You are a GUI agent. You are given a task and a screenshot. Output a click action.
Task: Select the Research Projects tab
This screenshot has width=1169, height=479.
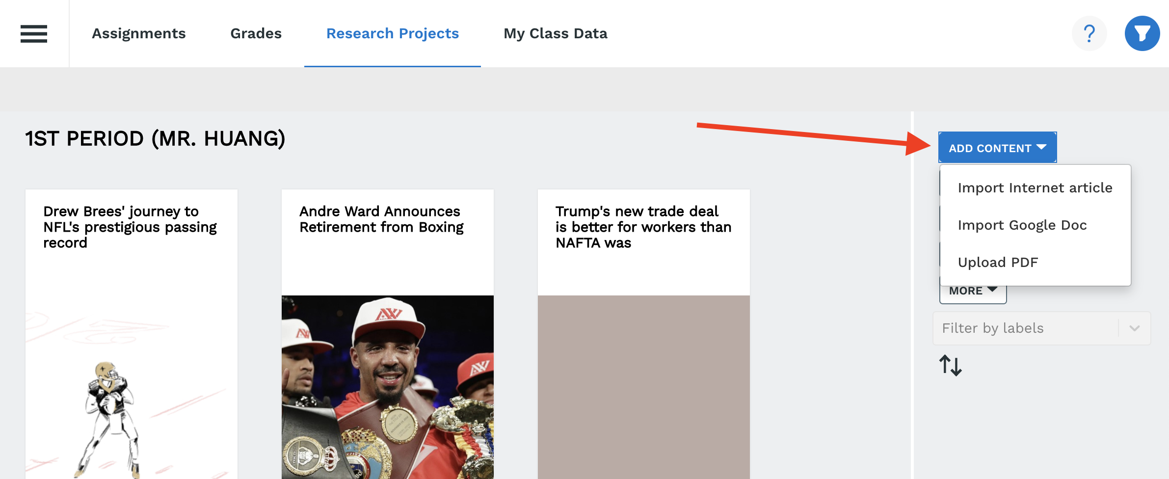click(x=392, y=33)
